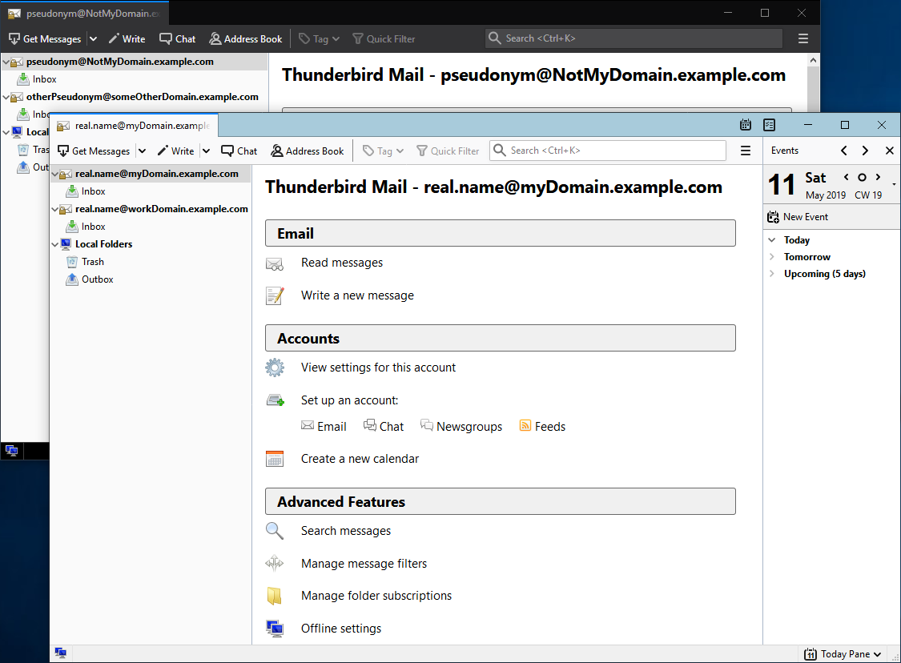Open the Get Messages dropdown arrow in front window
Viewport: 901px width, 663px height.
pyautogui.click(x=142, y=151)
